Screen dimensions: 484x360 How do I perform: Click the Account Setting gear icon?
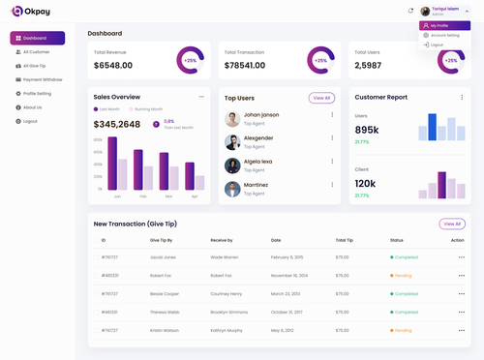pos(426,35)
